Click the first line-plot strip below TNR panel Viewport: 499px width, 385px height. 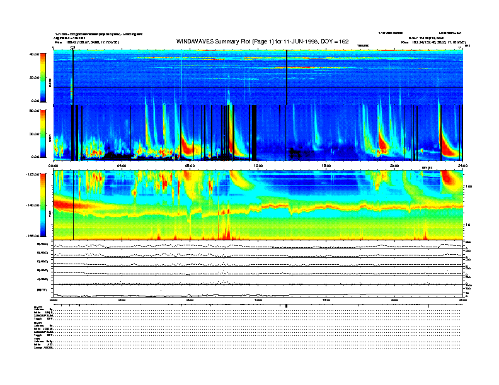pyautogui.click(x=258, y=245)
